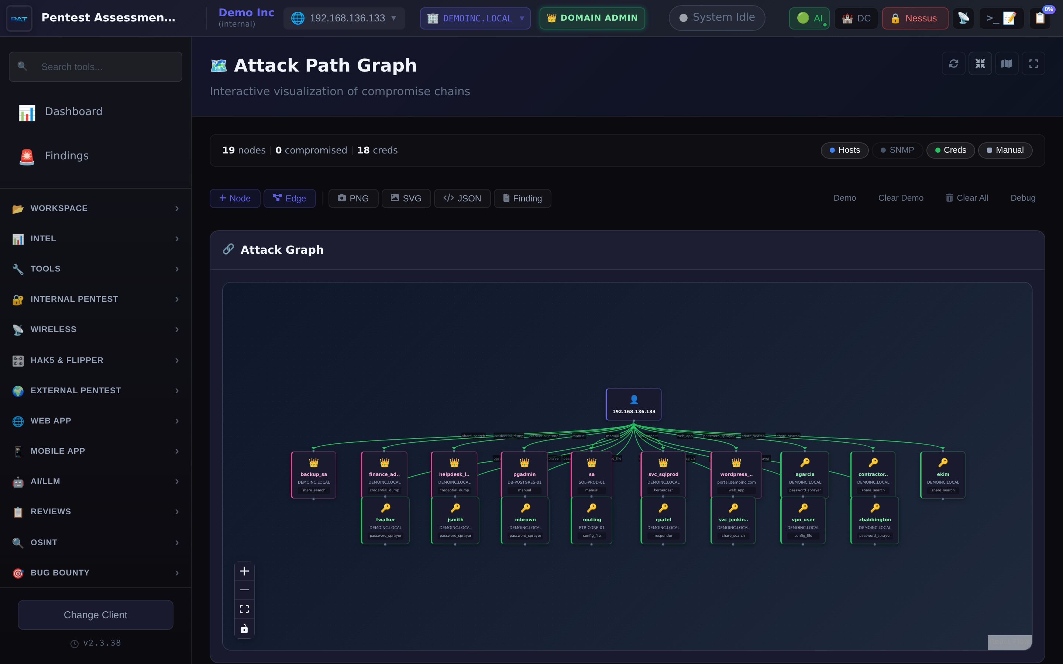This screenshot has width=1063, height=664.
Task: Click the fit-to-view arrows icon
Action: 980,63
